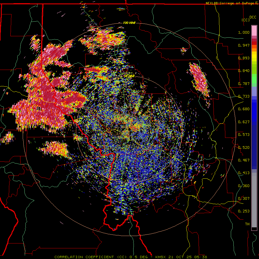The image size is (259, 259).
Task: Click the 0.733 value on the legend
Action: pyautogui.click(x=244, y=96)
